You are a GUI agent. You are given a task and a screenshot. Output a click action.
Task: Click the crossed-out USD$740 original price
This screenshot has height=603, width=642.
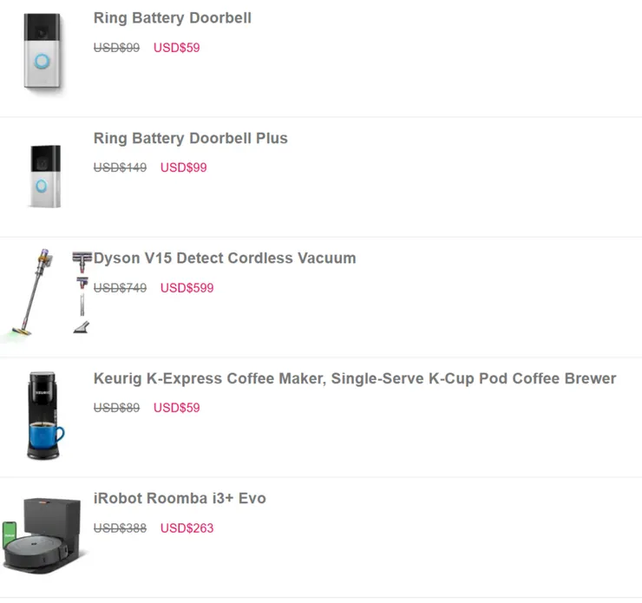point(120,288)
